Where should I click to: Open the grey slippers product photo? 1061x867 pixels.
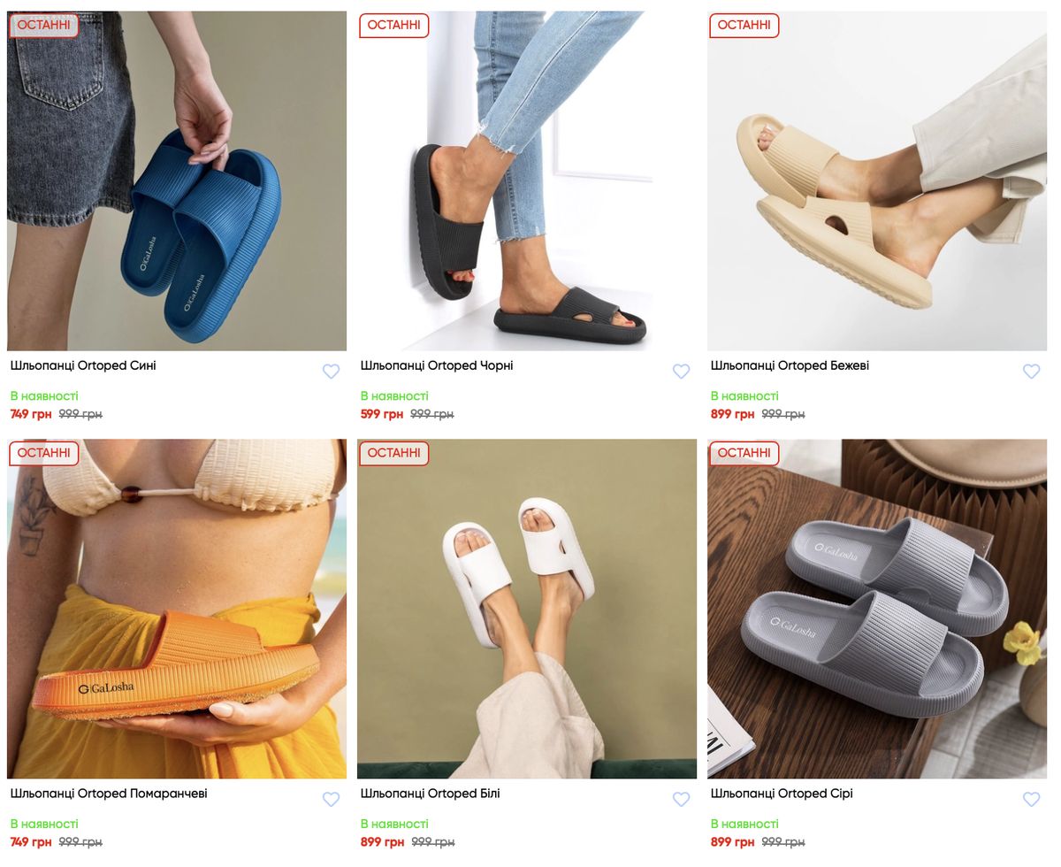pos(877,609)
